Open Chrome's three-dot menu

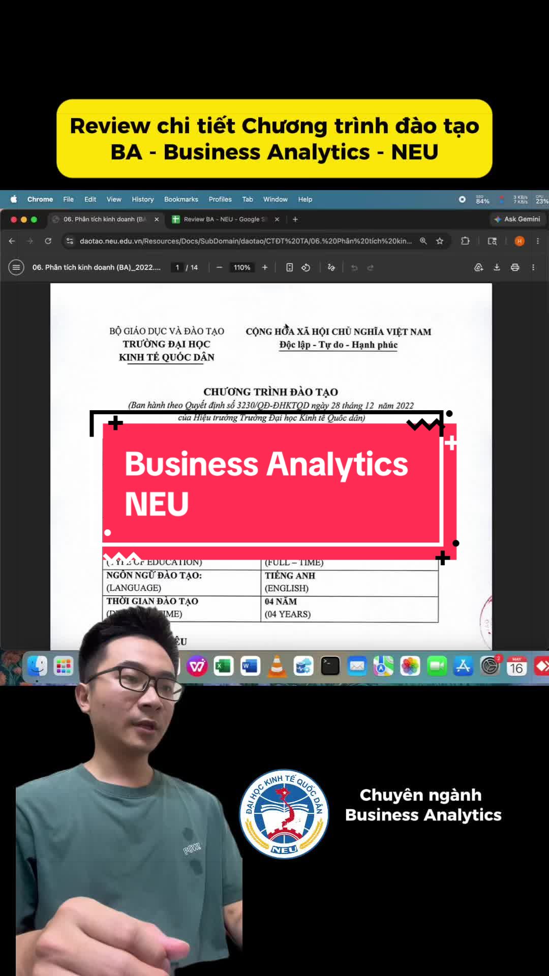point(538,241)
